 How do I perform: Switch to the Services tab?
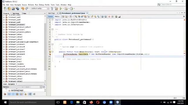coord(16,13)
